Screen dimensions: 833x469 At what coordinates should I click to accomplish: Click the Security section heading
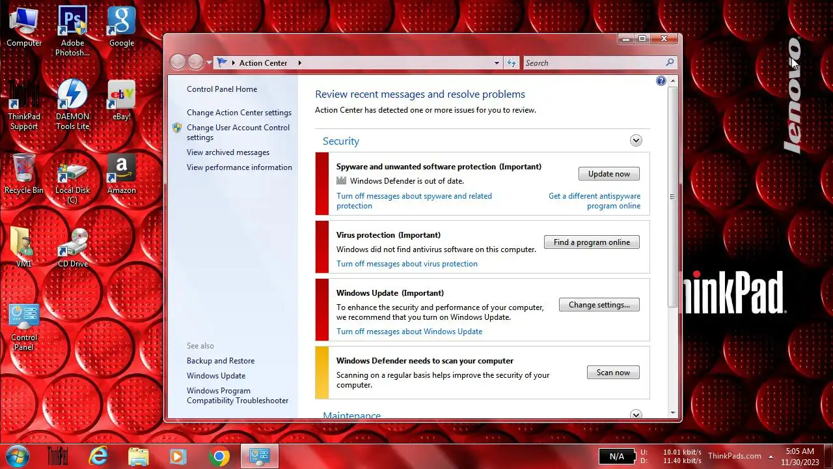pyautogui.click(x=341, y=141)
